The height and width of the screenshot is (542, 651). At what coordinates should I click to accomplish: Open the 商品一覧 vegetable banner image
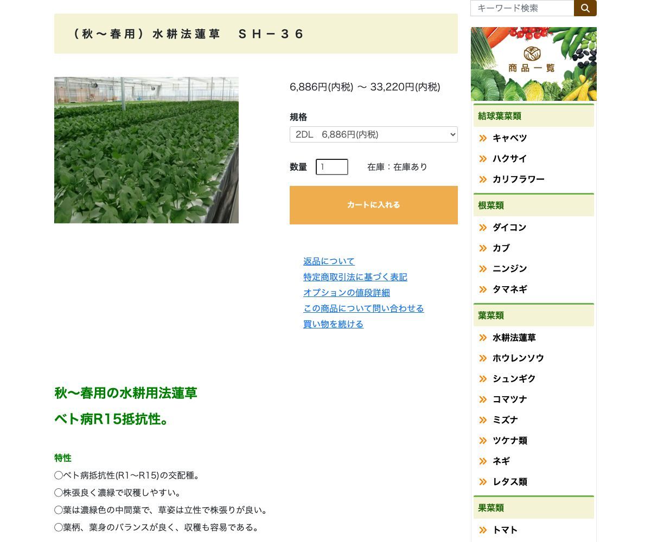(x=533, y=64)
